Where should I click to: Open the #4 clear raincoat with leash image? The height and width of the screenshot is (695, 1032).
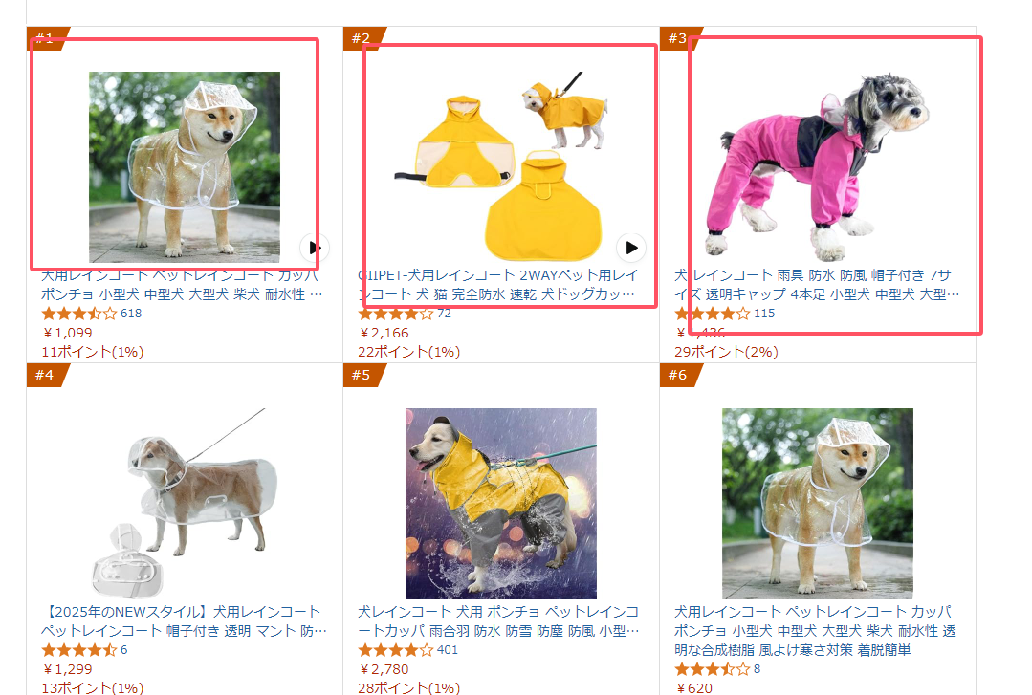[x=185, y=504]
